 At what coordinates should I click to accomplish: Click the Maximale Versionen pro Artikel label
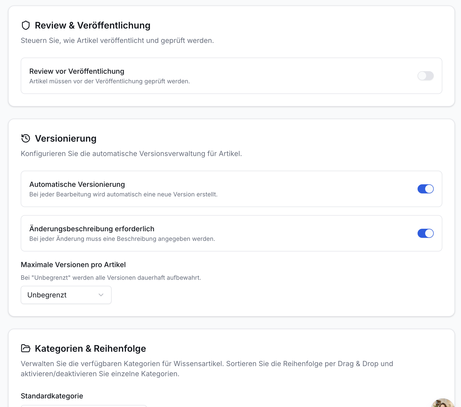pyautogui.click(x=73, y=265)
